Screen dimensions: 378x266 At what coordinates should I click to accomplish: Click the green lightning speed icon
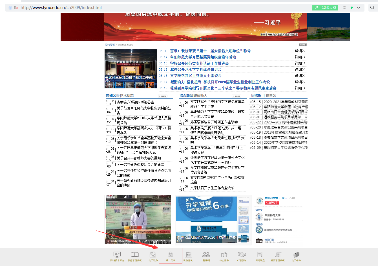[352, 7]
